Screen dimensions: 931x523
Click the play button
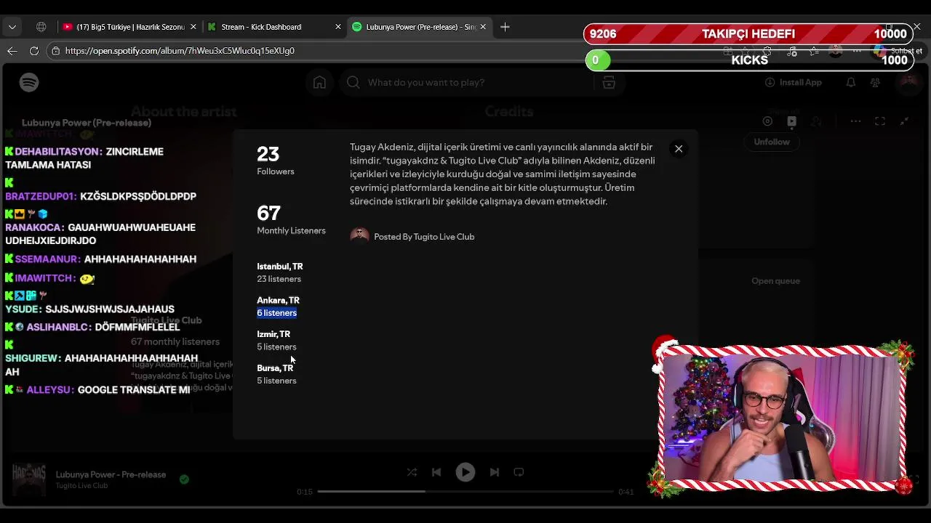(x=465, y=472)
